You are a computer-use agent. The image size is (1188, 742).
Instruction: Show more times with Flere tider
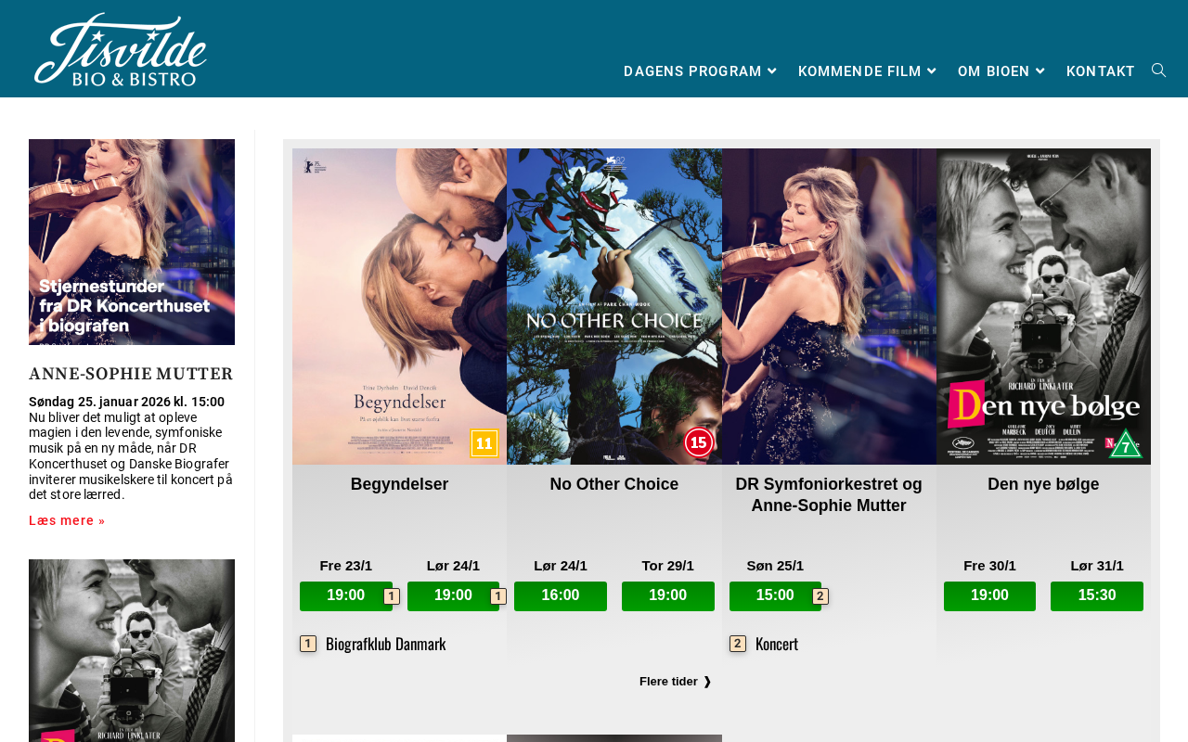tap(676, 682)
